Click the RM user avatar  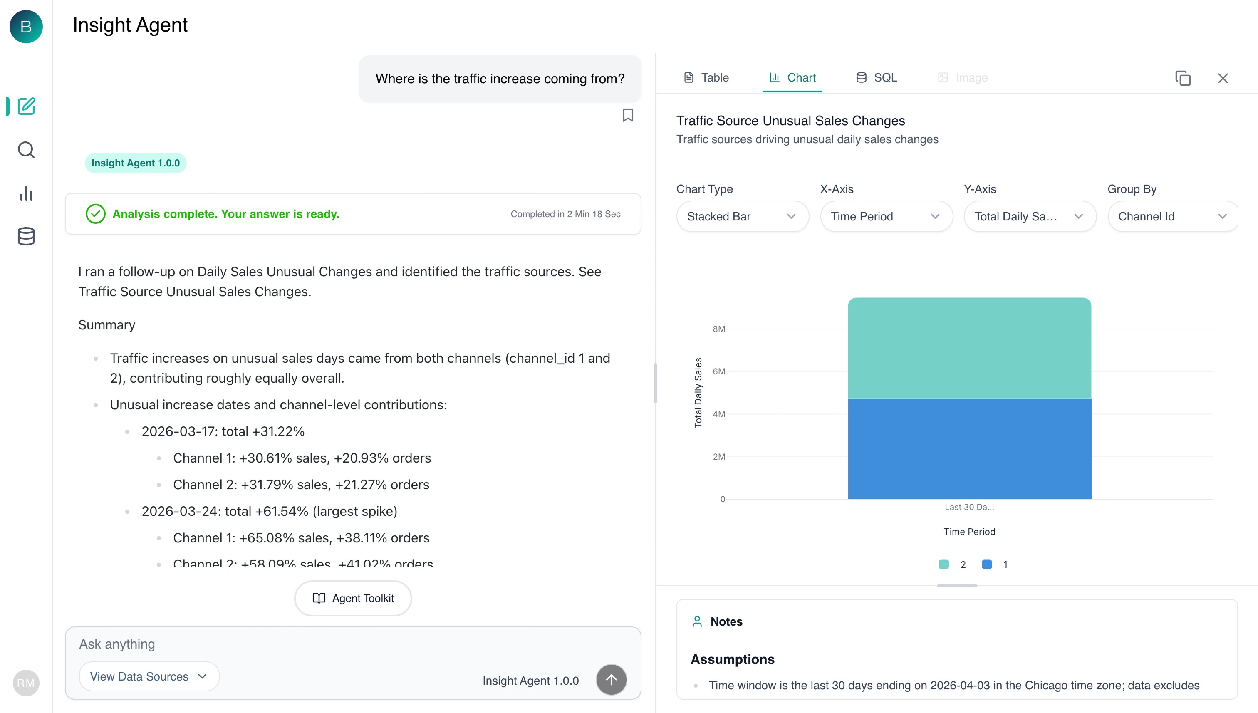point(26,683)
